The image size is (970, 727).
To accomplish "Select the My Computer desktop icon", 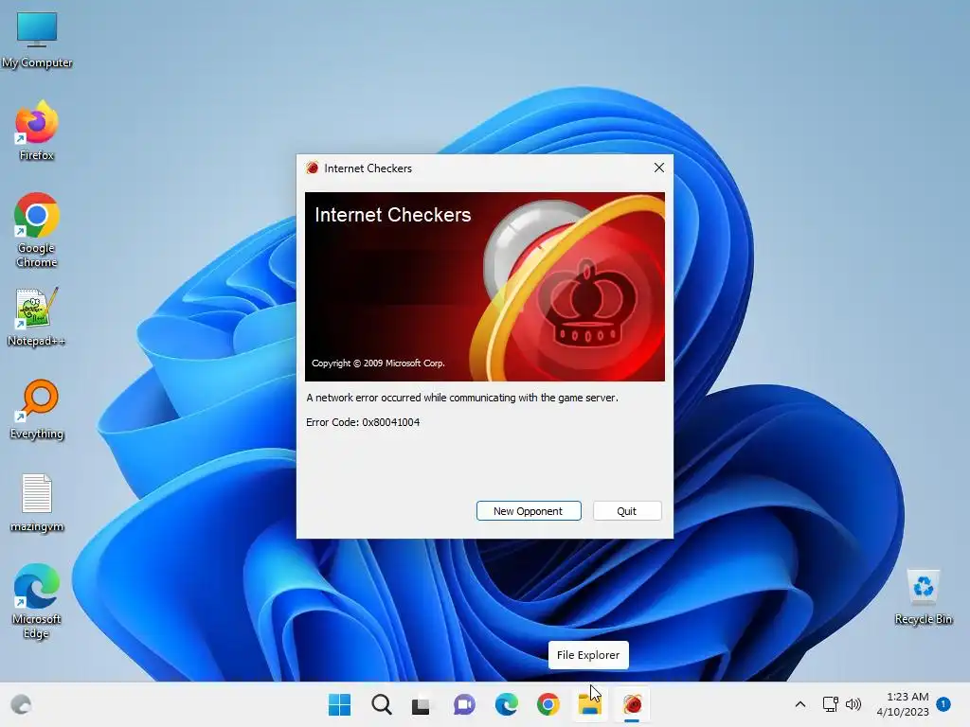I will tap(37, 39).
